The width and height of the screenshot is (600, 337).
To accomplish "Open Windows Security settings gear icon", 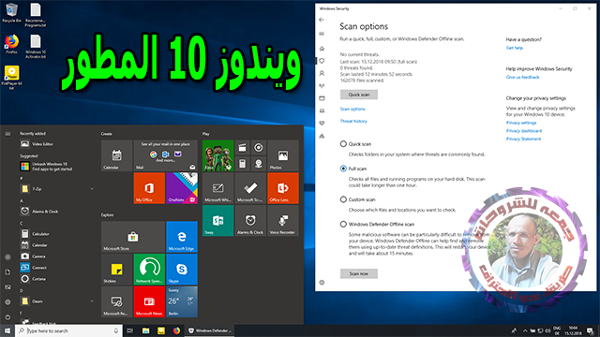I will (322, 283).
